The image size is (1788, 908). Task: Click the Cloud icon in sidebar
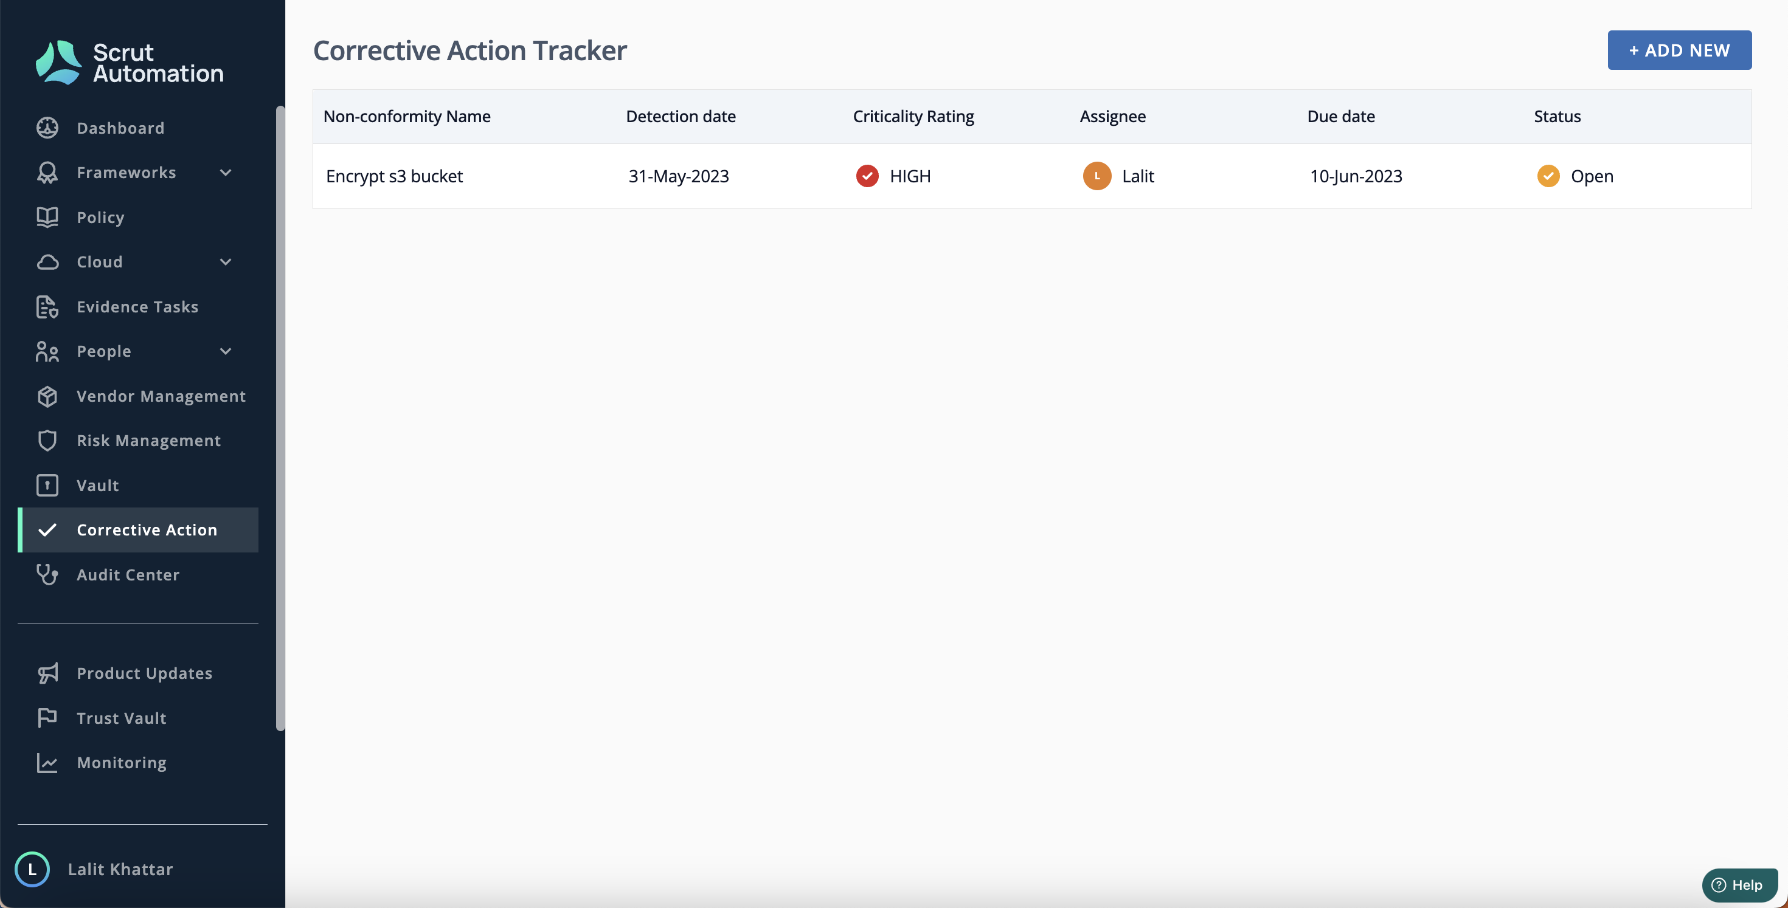(47, 261)
